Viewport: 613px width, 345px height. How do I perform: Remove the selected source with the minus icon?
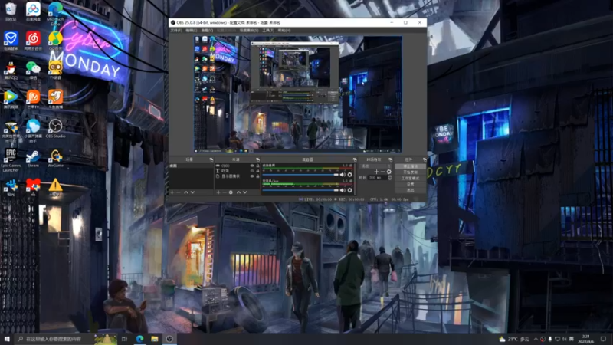coord(225,192)
